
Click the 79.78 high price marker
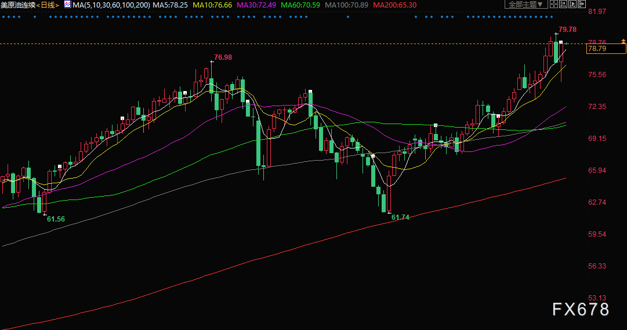click(x=567, y=30)
